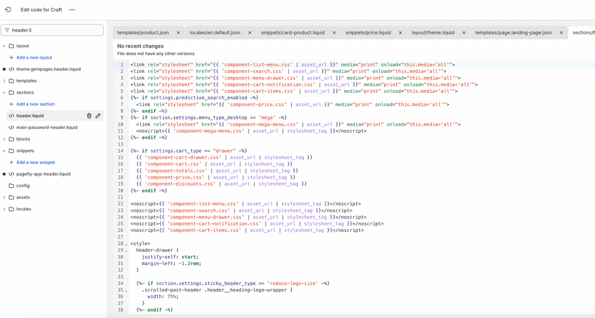595x318 pixels.
Task: Click Add a new snippet link
Action: tap(35, 162)
